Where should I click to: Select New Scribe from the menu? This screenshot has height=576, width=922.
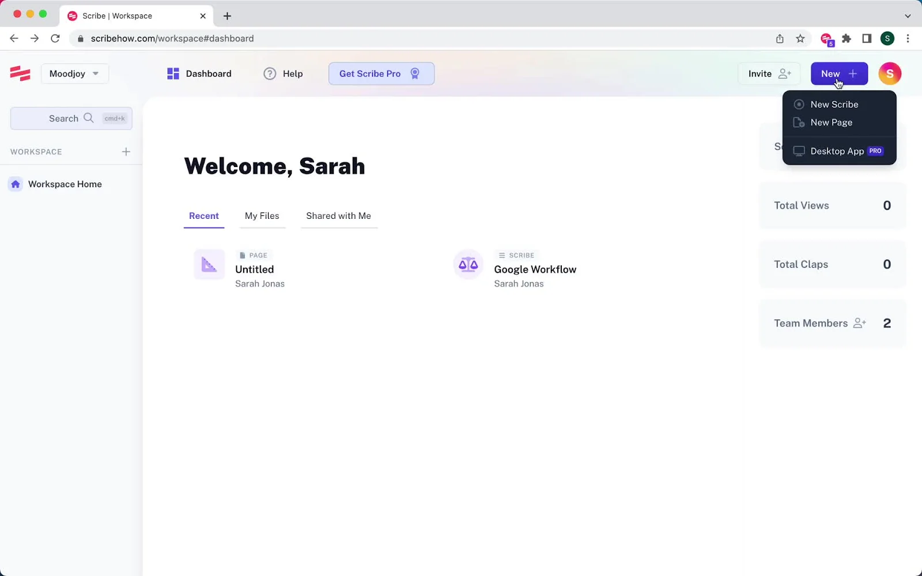834,104
